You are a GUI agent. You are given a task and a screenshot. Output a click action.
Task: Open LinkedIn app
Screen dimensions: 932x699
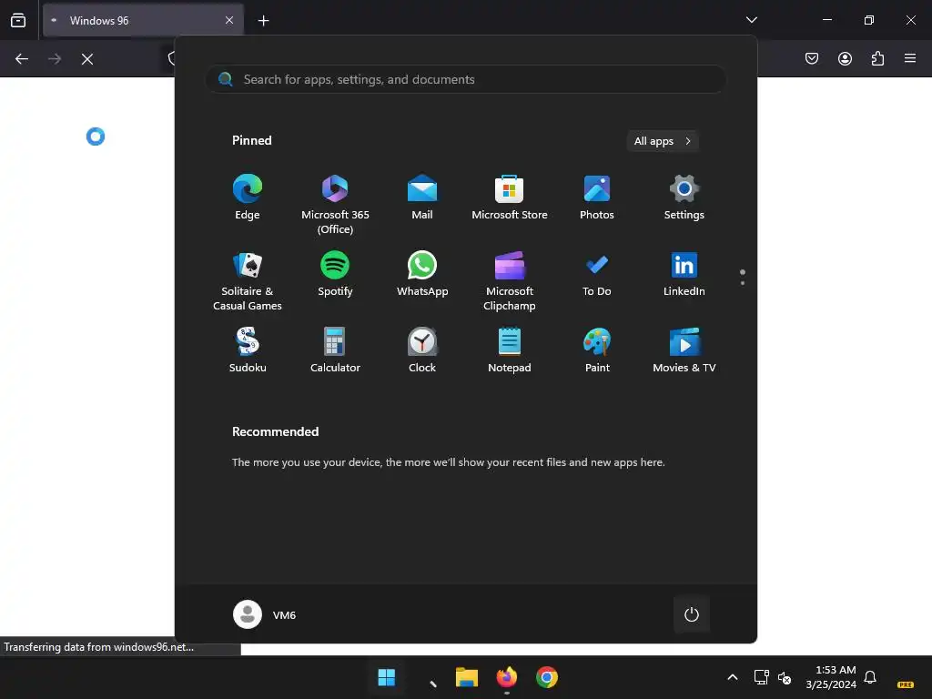[x=684, y=274]
